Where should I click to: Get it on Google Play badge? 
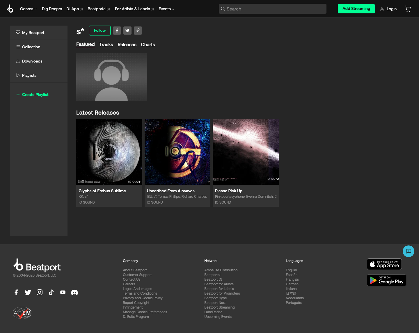[x=386, y=280]
